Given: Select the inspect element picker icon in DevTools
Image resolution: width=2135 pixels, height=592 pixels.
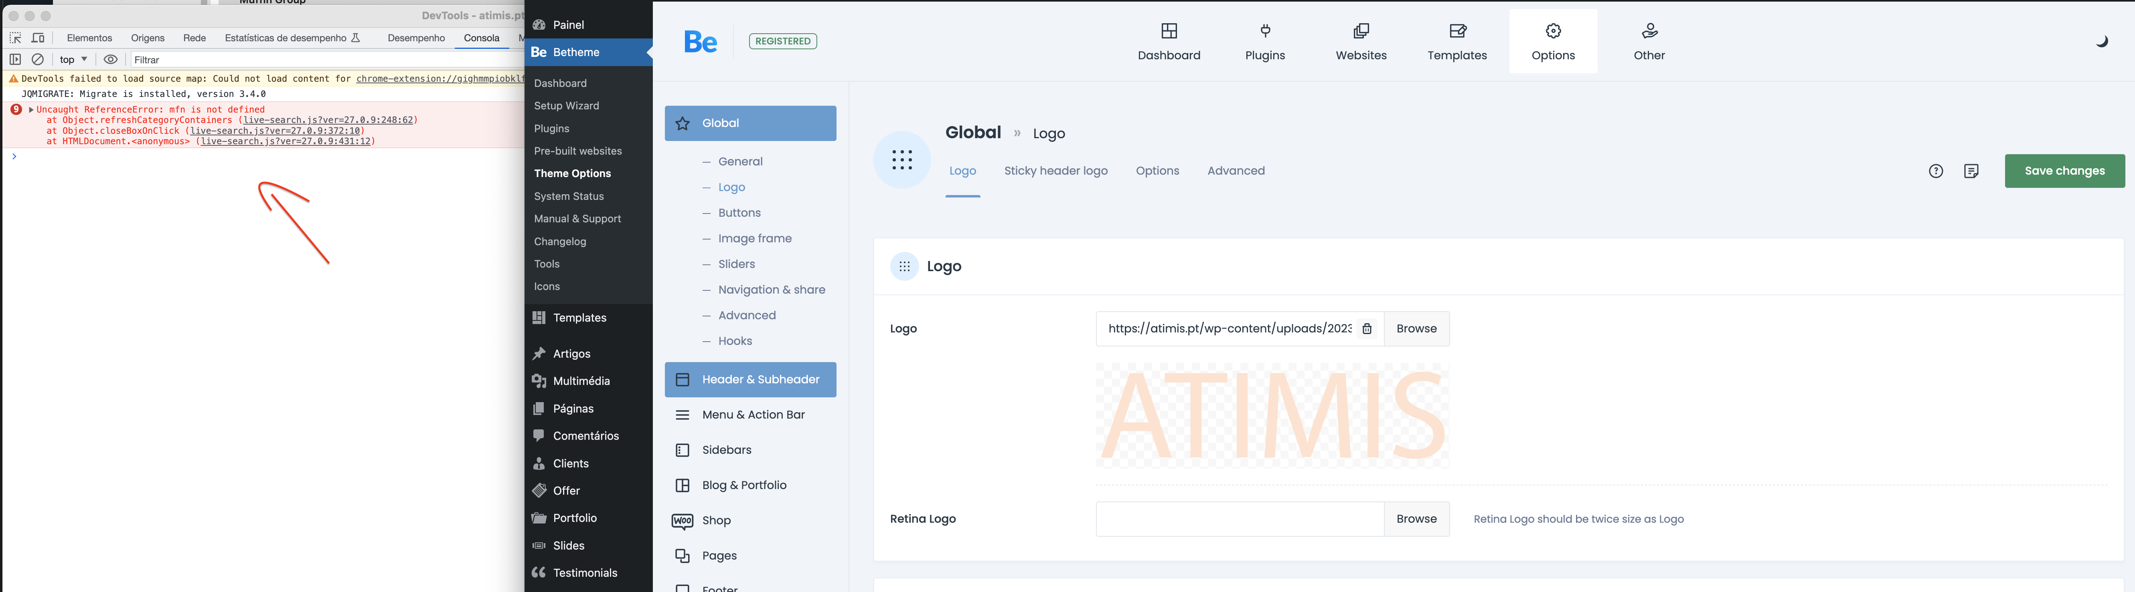Looking at the screenshot, I should 15,38.
